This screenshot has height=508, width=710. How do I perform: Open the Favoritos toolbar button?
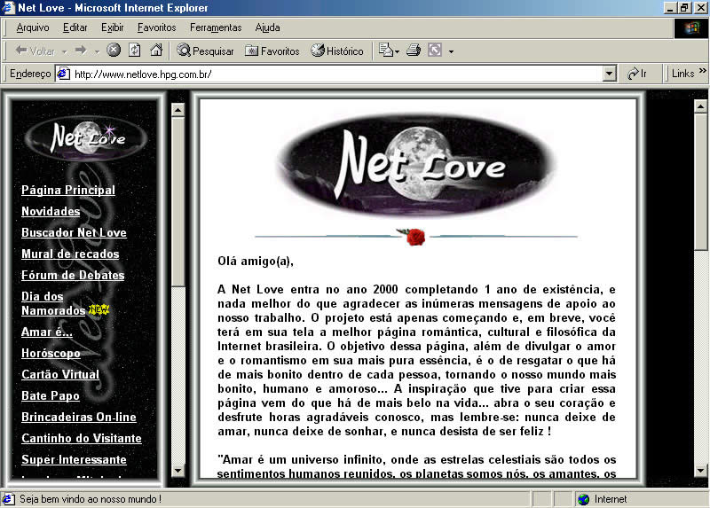pos(272,51)
